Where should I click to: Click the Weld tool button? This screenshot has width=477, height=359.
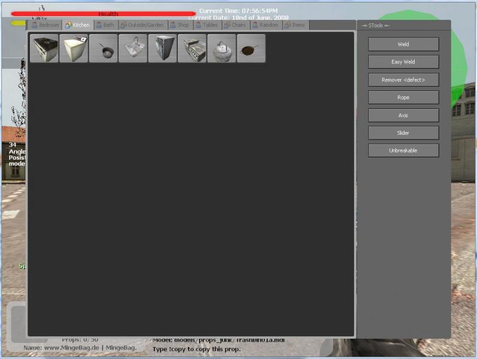(x=403, y=44)
